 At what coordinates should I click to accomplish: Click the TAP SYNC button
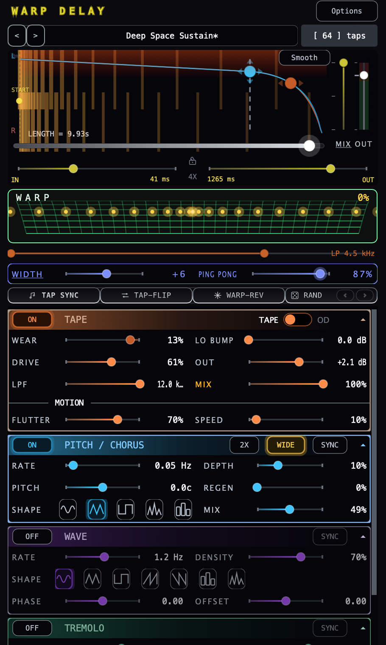[54, 295]
